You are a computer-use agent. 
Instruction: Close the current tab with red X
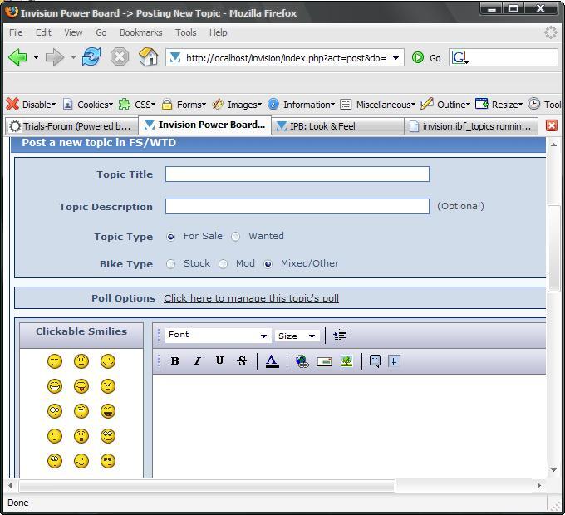click(552, 125)
